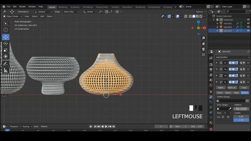
Task: Click the red X axis gizmo
Action: click(204, 28)
